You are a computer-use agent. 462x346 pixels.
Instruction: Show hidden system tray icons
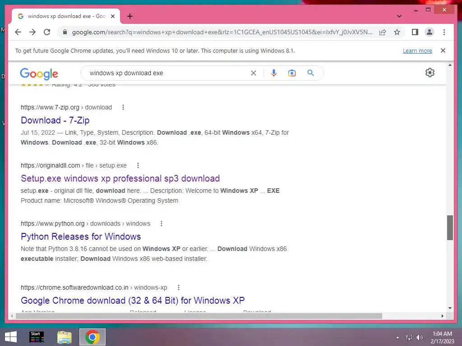[x=397, y=337]
